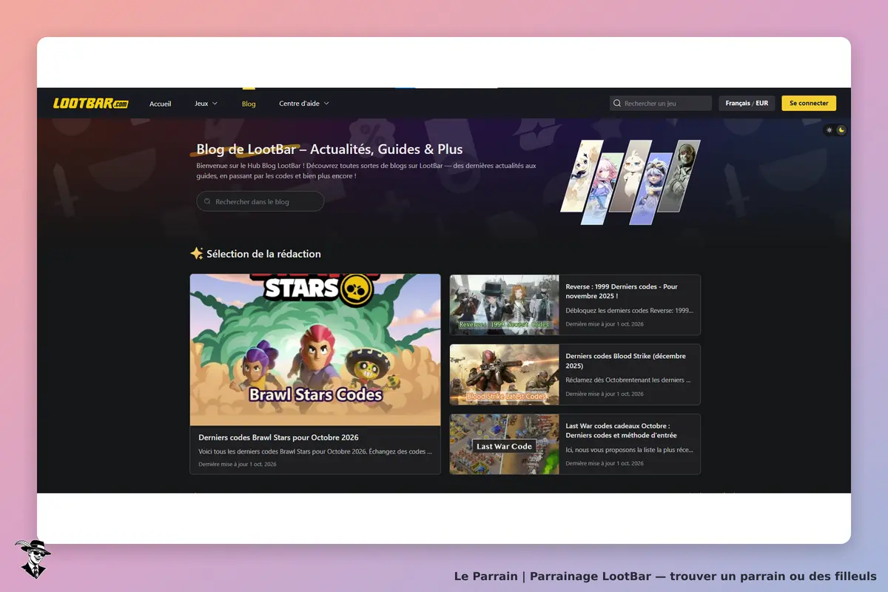
Task: Open Derniers codes Brawl Stars pour Octobre 2026
Action: tap(278, 437)
